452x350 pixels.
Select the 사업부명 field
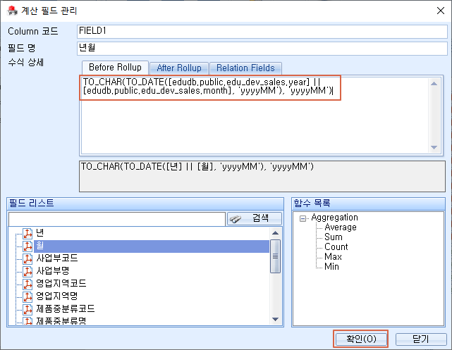click(x=52, y=271)
